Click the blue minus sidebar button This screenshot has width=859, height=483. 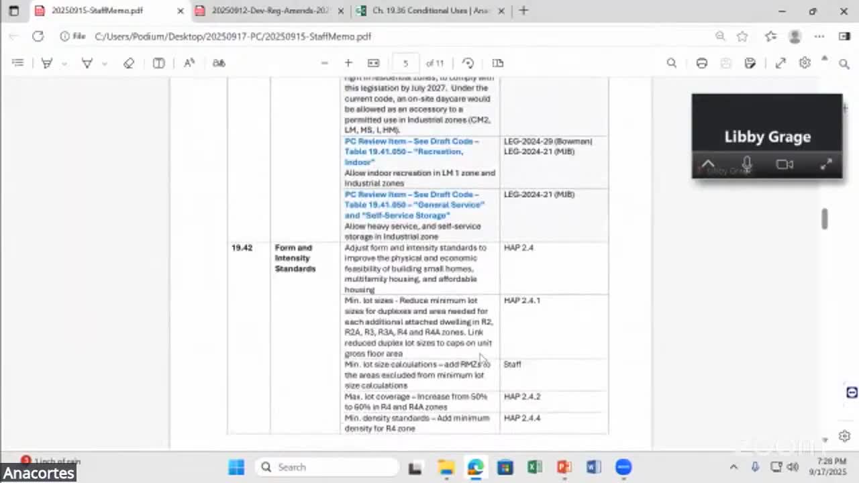852,392
